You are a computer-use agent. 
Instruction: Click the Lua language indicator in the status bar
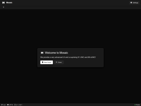(x=3, y=105)
